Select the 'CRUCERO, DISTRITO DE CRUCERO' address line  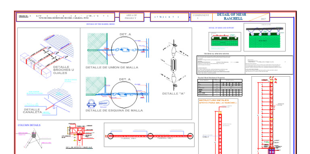click(64, 18)
